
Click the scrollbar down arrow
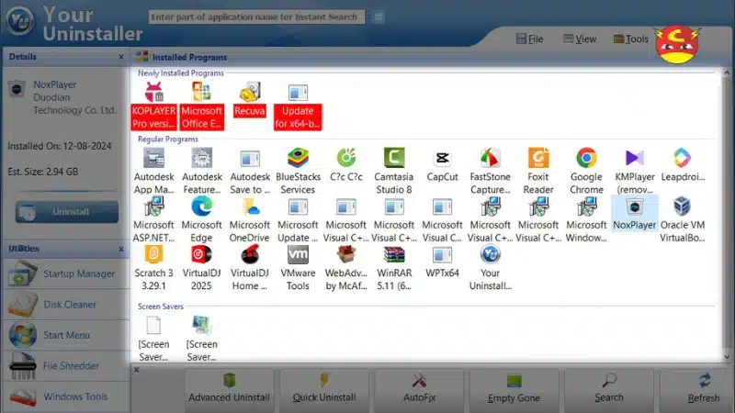click(727, 357)
